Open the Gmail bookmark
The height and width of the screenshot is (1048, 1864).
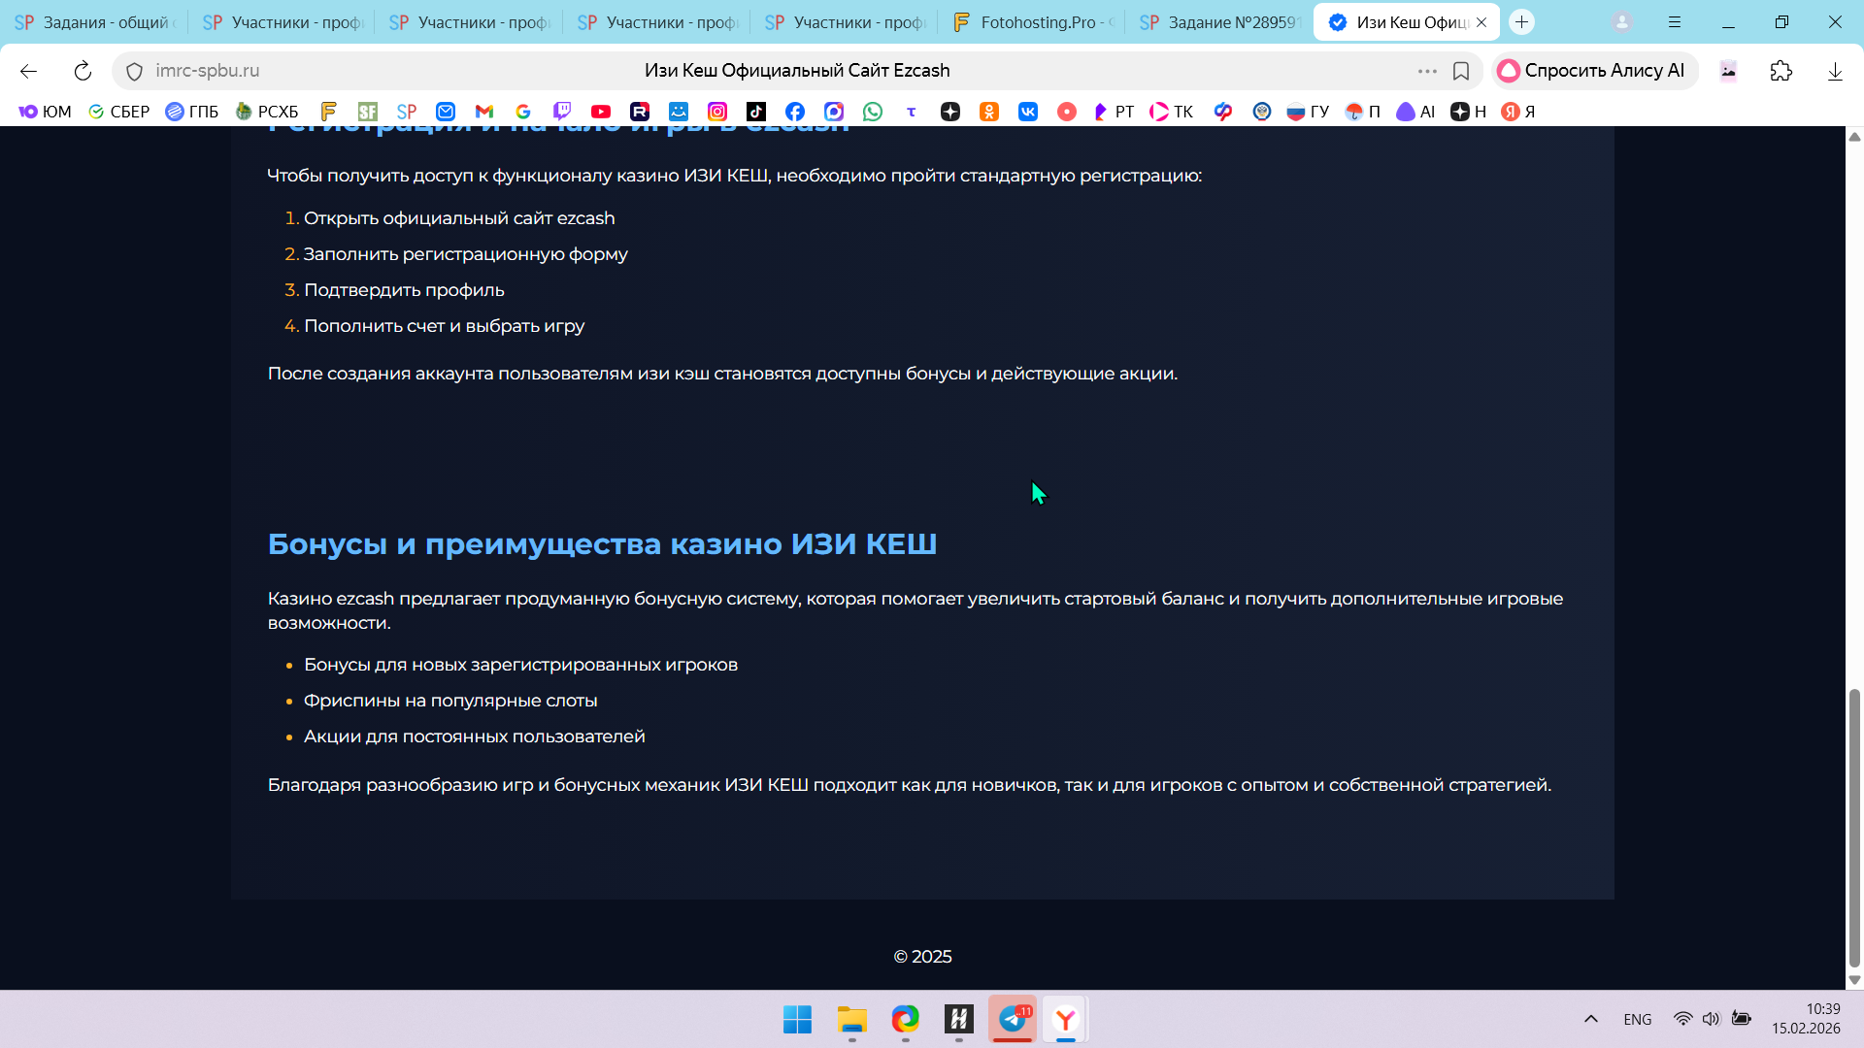tap(484, 112)
